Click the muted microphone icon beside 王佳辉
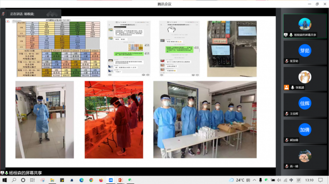The width and height of the screenshot is (329, 184). pyautogui.click(x=286, y=114)
